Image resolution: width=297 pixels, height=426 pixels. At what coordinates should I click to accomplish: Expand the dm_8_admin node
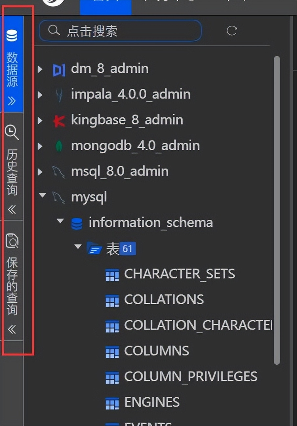40,69
